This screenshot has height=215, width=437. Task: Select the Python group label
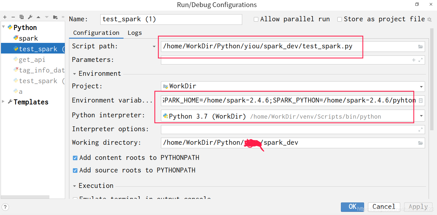(25, 27)
